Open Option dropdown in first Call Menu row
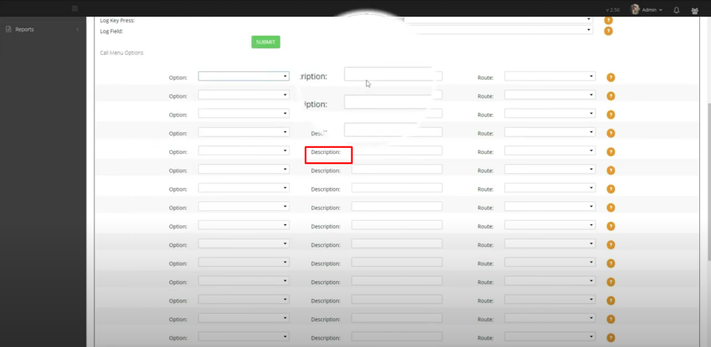 [244, 76]
